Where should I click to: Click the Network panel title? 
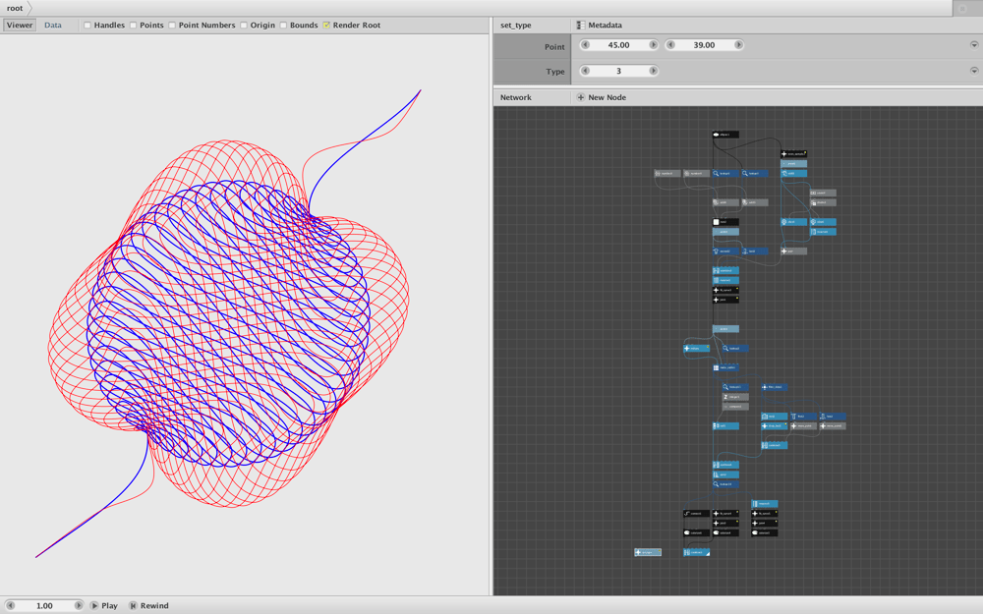coord(516,97)
